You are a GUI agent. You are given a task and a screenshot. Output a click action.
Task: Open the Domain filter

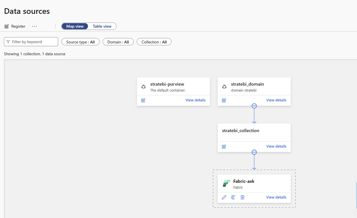coord(118,42)
